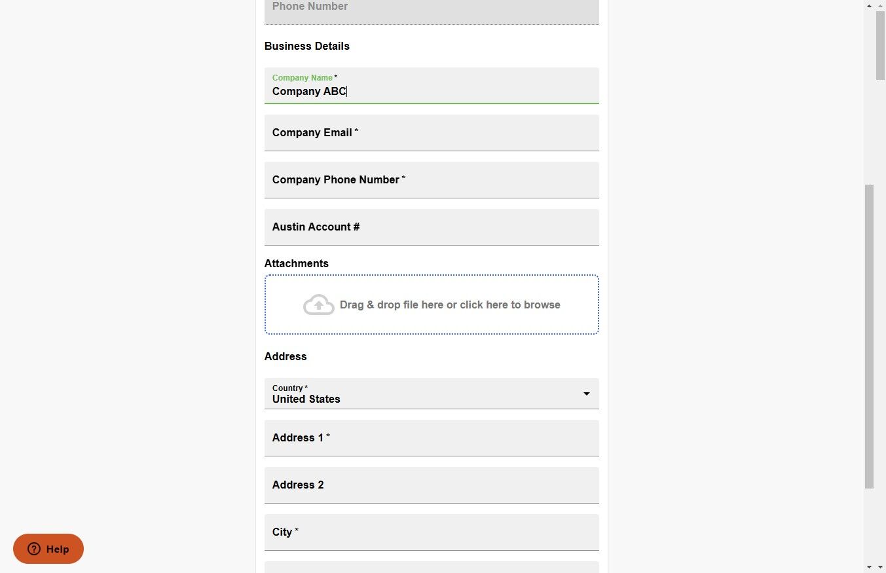The width and height of the screenshot is (886, 573).
Task: Click the cloud upload icon in Attachments
Action: [x=319, y=305]
